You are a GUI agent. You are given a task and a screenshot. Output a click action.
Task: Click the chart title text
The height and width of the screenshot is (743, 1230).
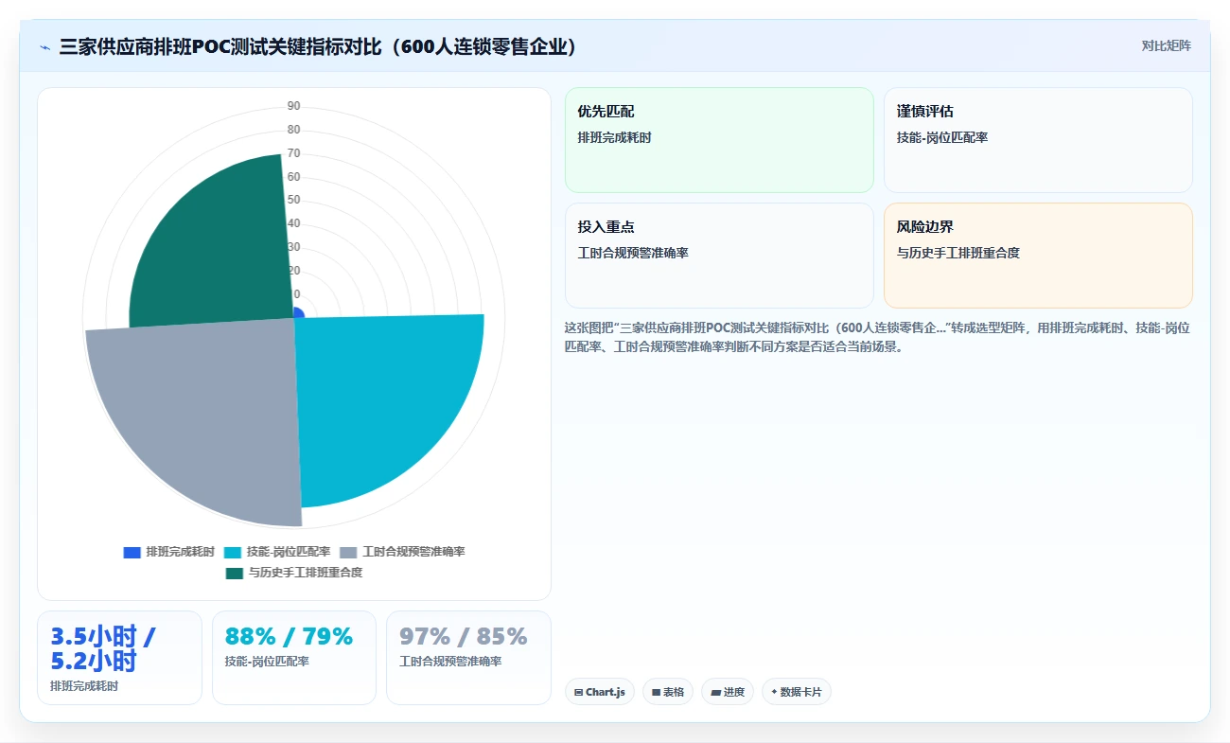pos(318,46)
